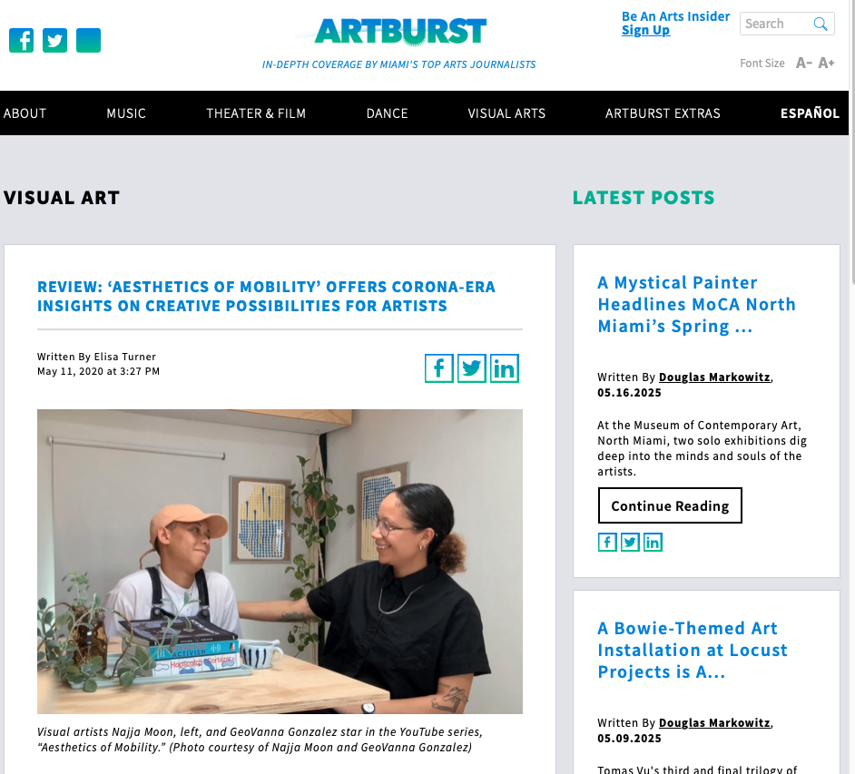Open the Twitter icon in the header
Screen dimensions: 855x774
pyautogui.click(x=54, y=40)
